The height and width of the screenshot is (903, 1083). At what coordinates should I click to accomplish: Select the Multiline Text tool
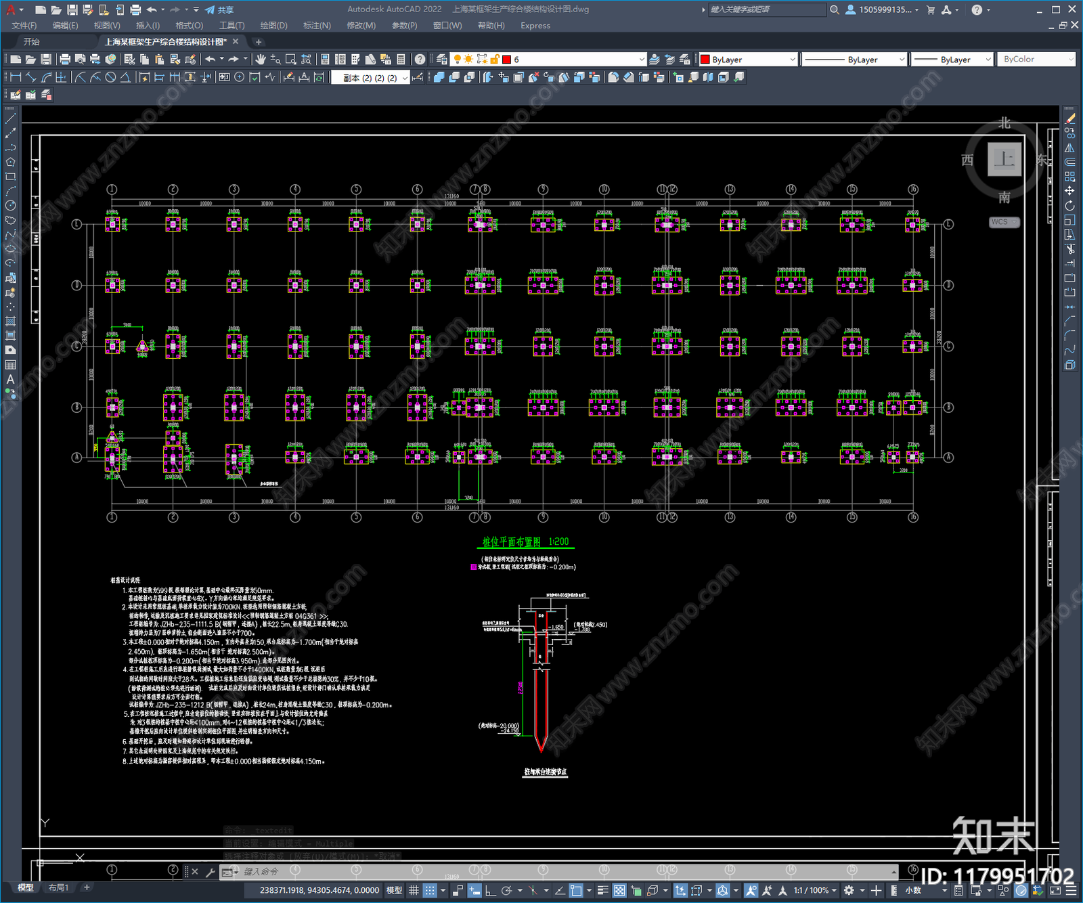(x=10, y=380)
